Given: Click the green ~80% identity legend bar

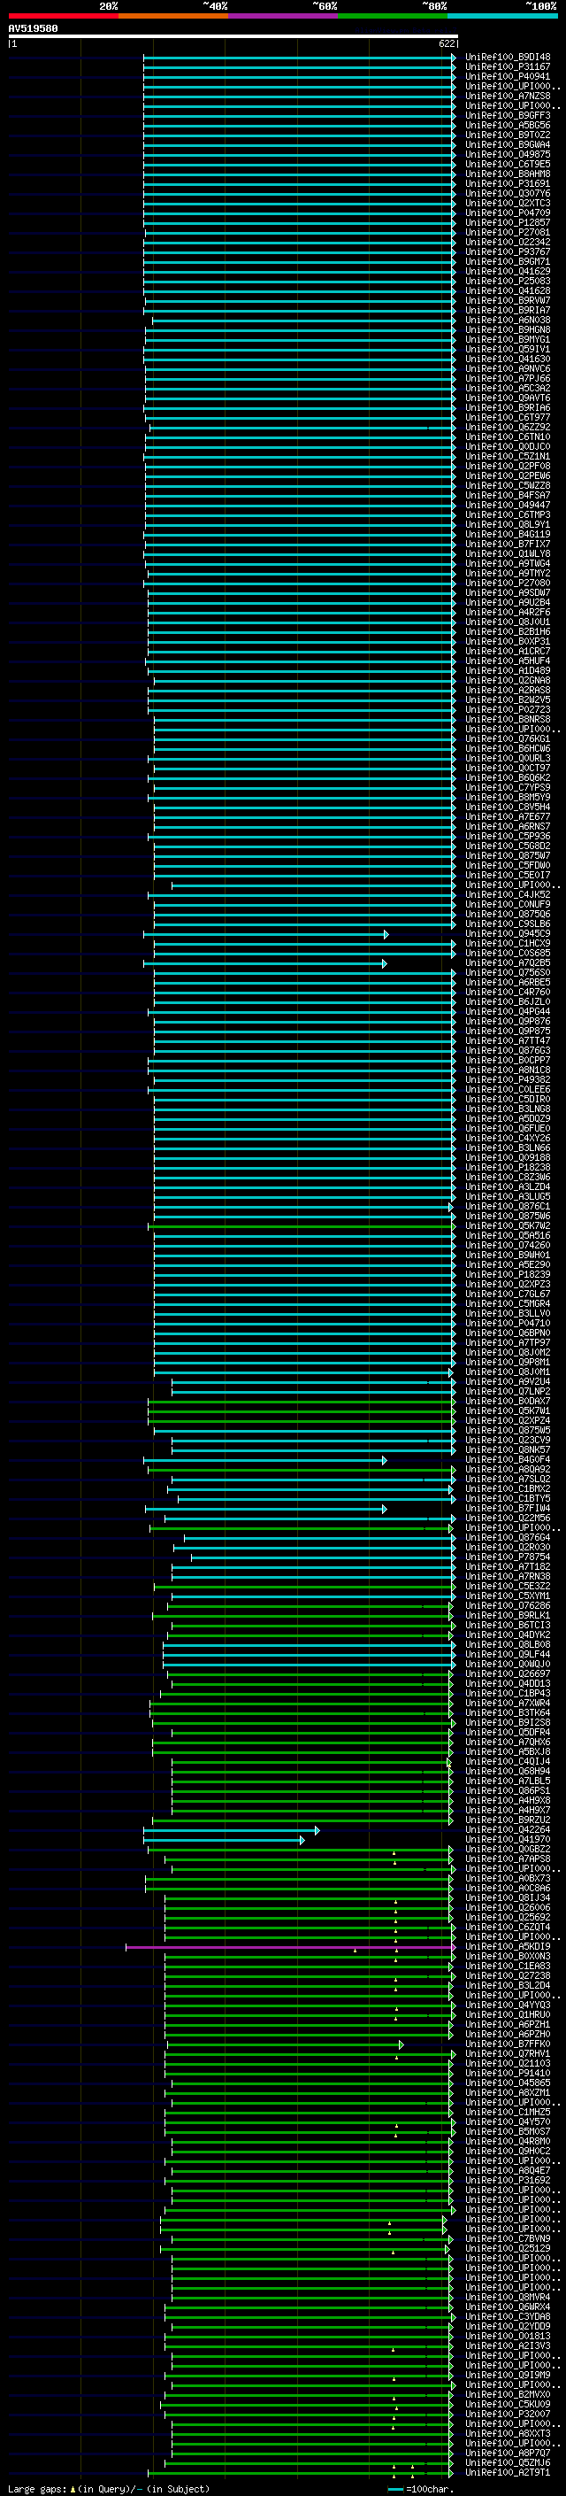Looking at the screenshot, I should tap(393, 16).
